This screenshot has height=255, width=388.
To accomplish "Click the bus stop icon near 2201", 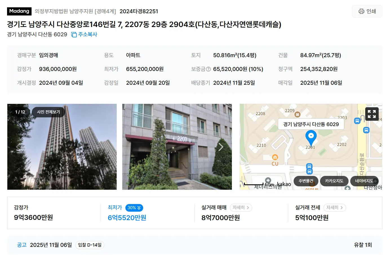I will click(309, 166).
